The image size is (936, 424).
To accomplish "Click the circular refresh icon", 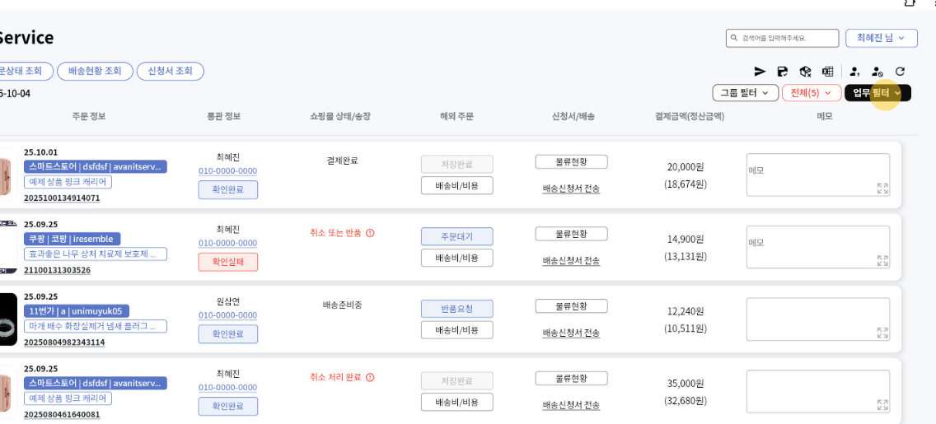I will (901, 72).
